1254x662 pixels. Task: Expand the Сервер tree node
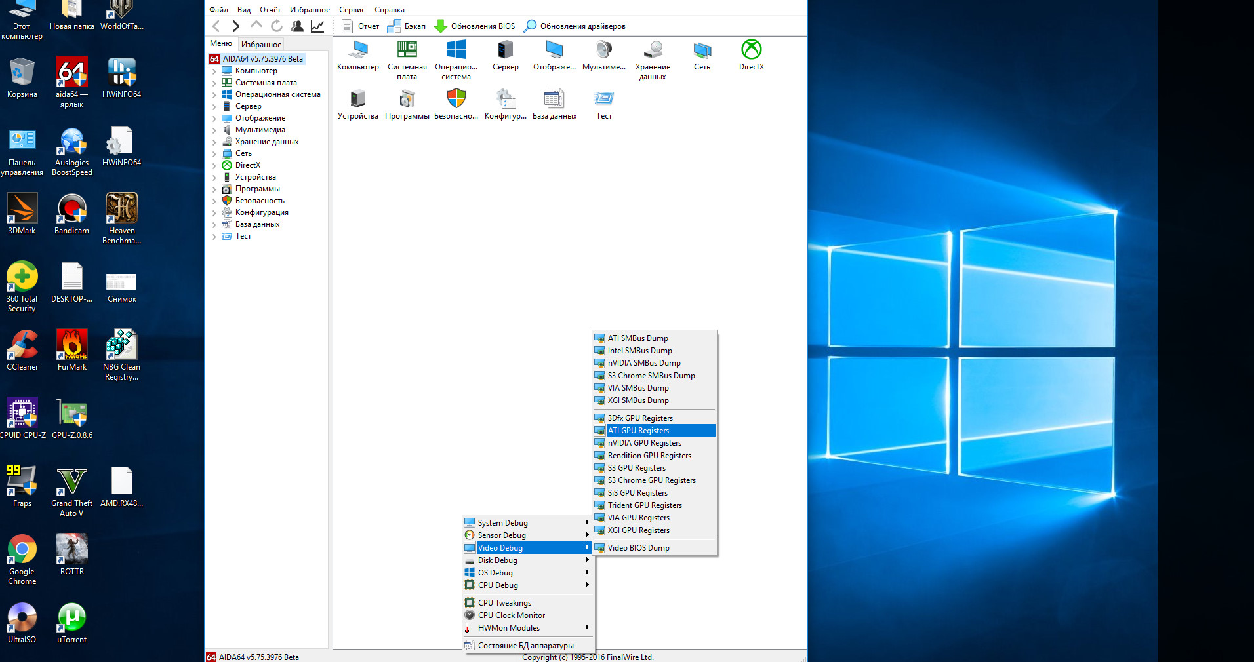(x=214, y=107)
